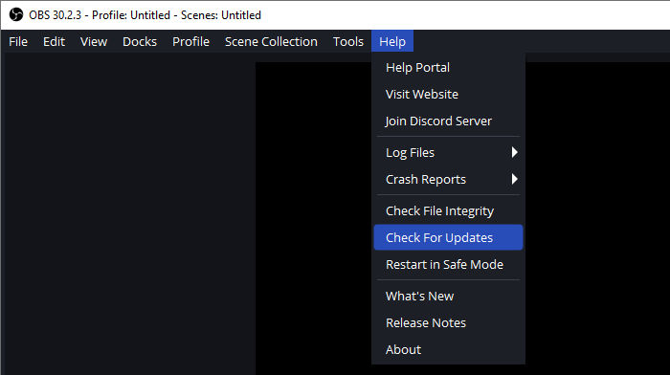
Task: Open the View menu
Action: coord(94,41)
